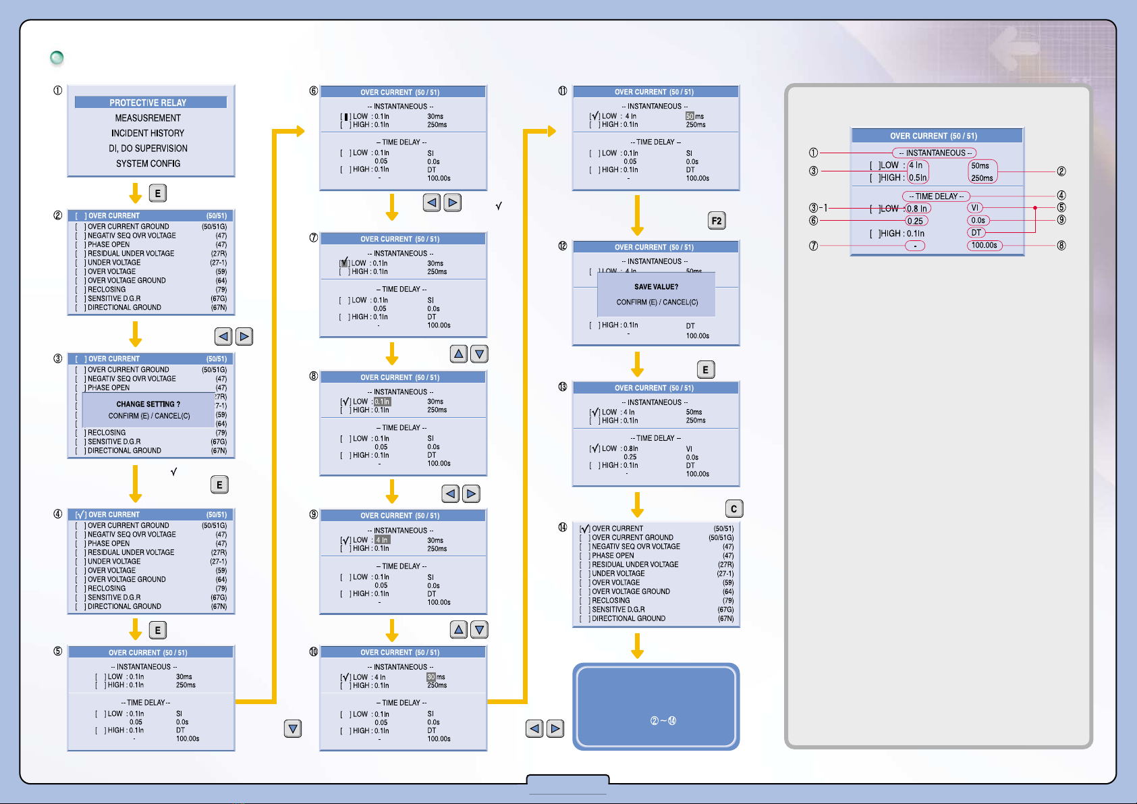
Task: Click the green bullet at top left
Action: tap(57, 58)
